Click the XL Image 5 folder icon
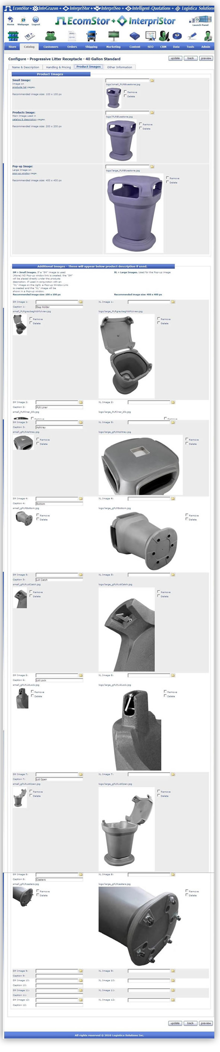 pos(173,575)
